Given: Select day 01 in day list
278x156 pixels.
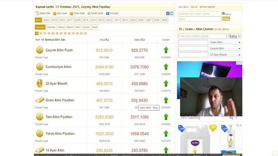Looking at the screenshot, I should 86,33.
